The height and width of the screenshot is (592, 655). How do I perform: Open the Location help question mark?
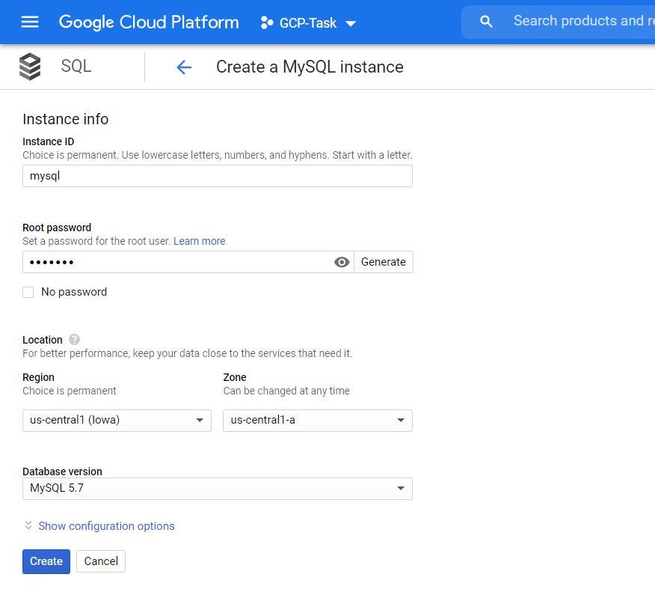74,340
